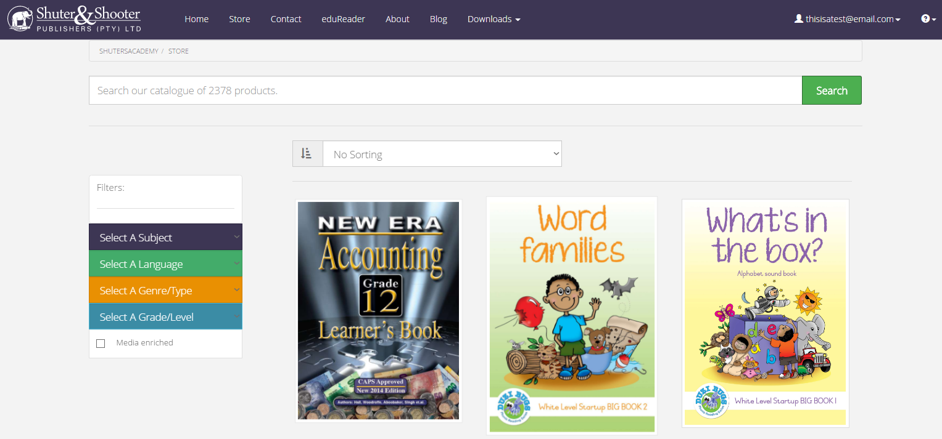Expand the Select A Language filter

coord(165,264)
